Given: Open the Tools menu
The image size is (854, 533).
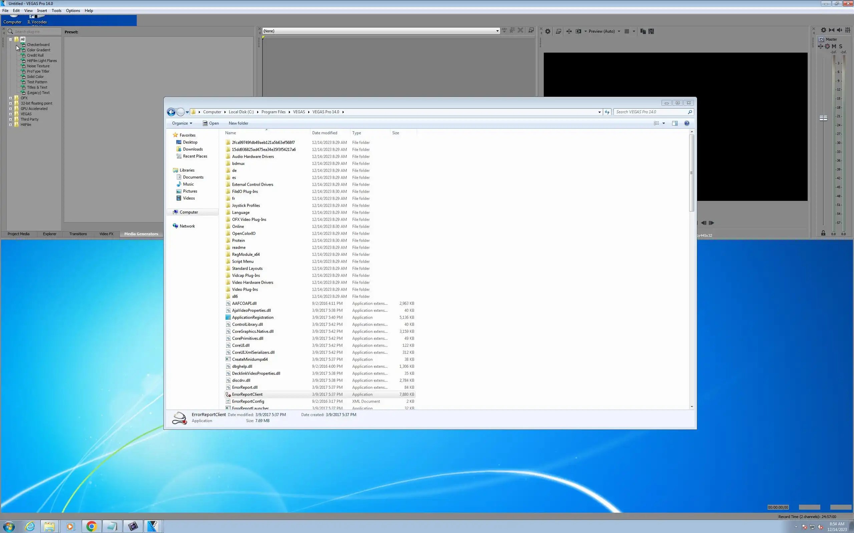Looking at the screenshot, I should (56, 11).
